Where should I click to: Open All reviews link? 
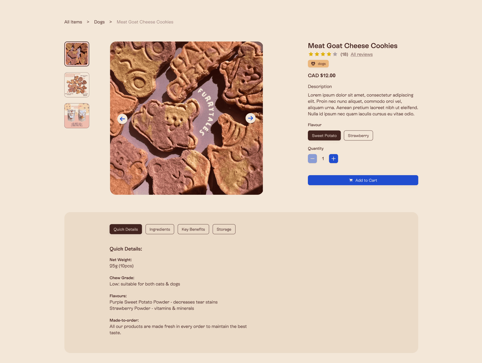click(x=361, y=54)
